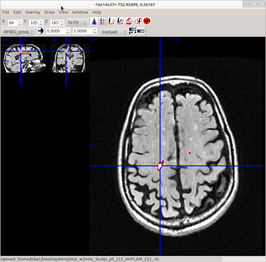Image resolution: width=266 pixels, height=262 pixels.
Task: Click the coronal slice thumbnail view
Action: pos(70,58)
